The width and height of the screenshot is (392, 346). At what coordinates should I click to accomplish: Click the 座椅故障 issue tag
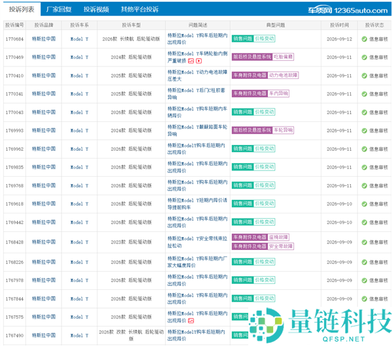(x=278, y=237)
